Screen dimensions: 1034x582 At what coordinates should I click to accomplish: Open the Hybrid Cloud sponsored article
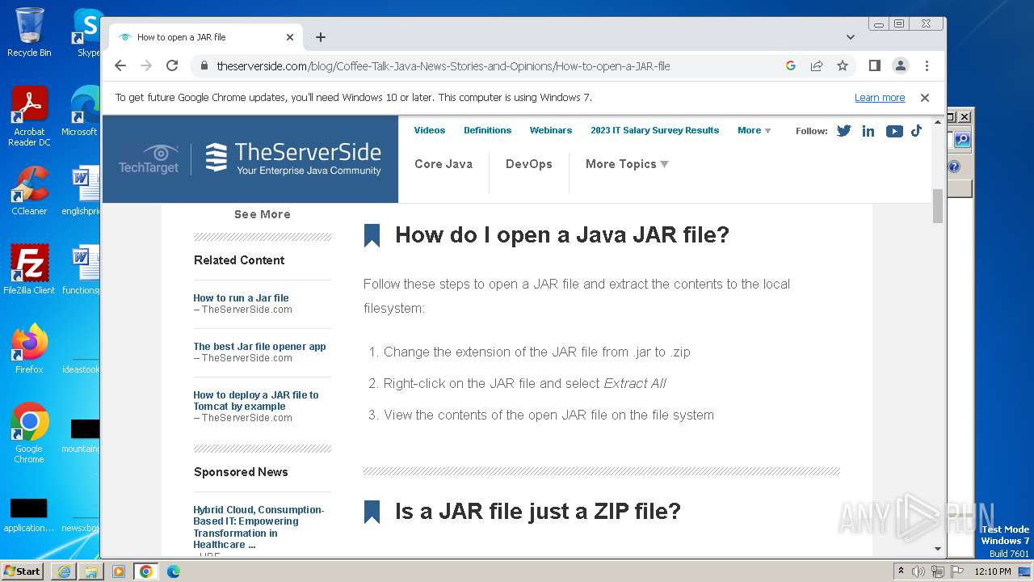point(258,527)
